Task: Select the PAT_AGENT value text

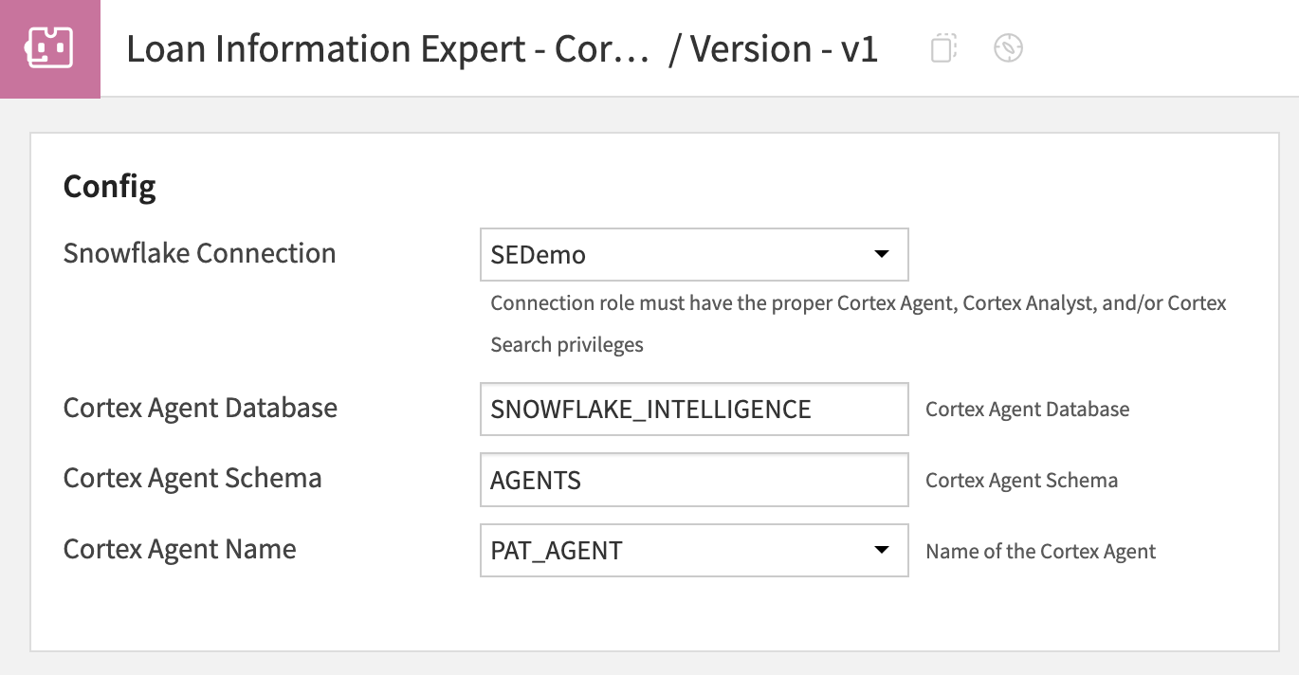Action: click(x=555, y=550)
